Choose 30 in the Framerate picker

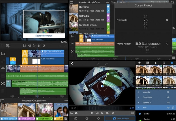tap(145, 24)
